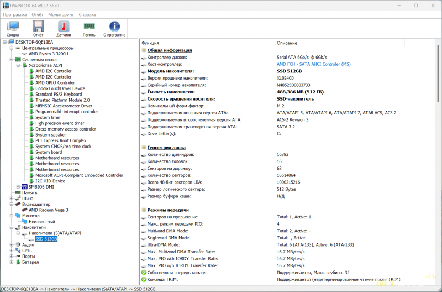The height and width of the screenshot is (292, 442).
Task: Click the green check icon beside Команда TRIM
Action: tap(144, 280)
